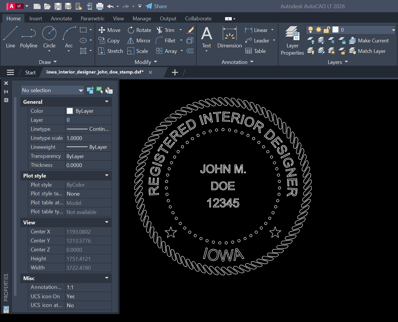
Task: Toggle layer 0 freeze sun icon
Action: 319,30
